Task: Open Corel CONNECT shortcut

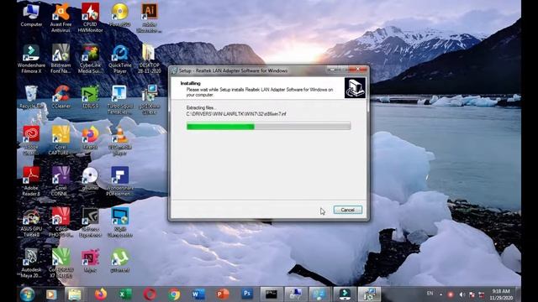Action: coord(61,182)
